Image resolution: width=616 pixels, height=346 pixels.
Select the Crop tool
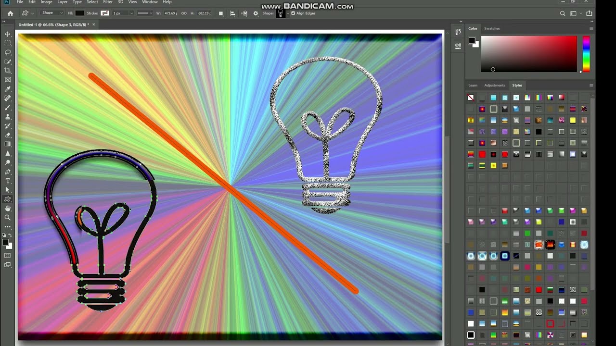click(x=8, y=71)
